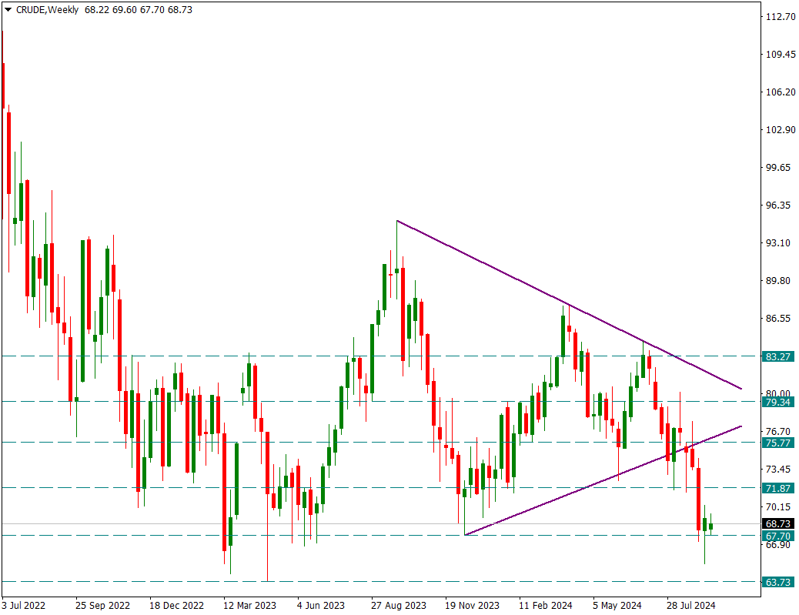This screenshot has width=799, height=615.
Task: Select the 71.87 horizontal level label
Action: pyautogui.click(x=778, y=488)
